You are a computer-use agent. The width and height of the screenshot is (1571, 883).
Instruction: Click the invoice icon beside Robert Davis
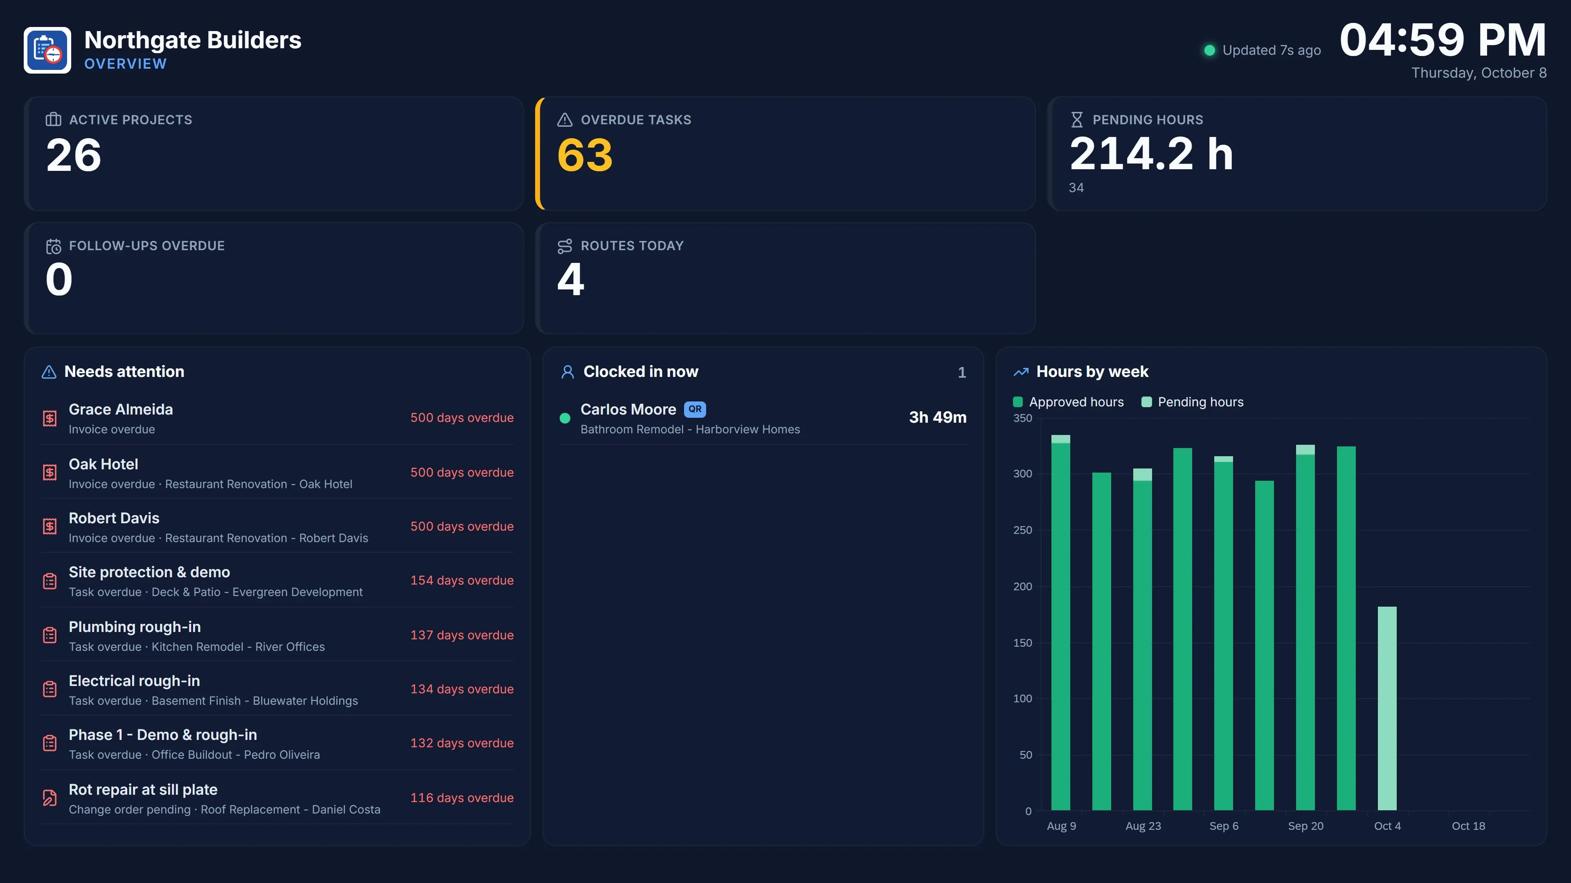tap(50, 526)
